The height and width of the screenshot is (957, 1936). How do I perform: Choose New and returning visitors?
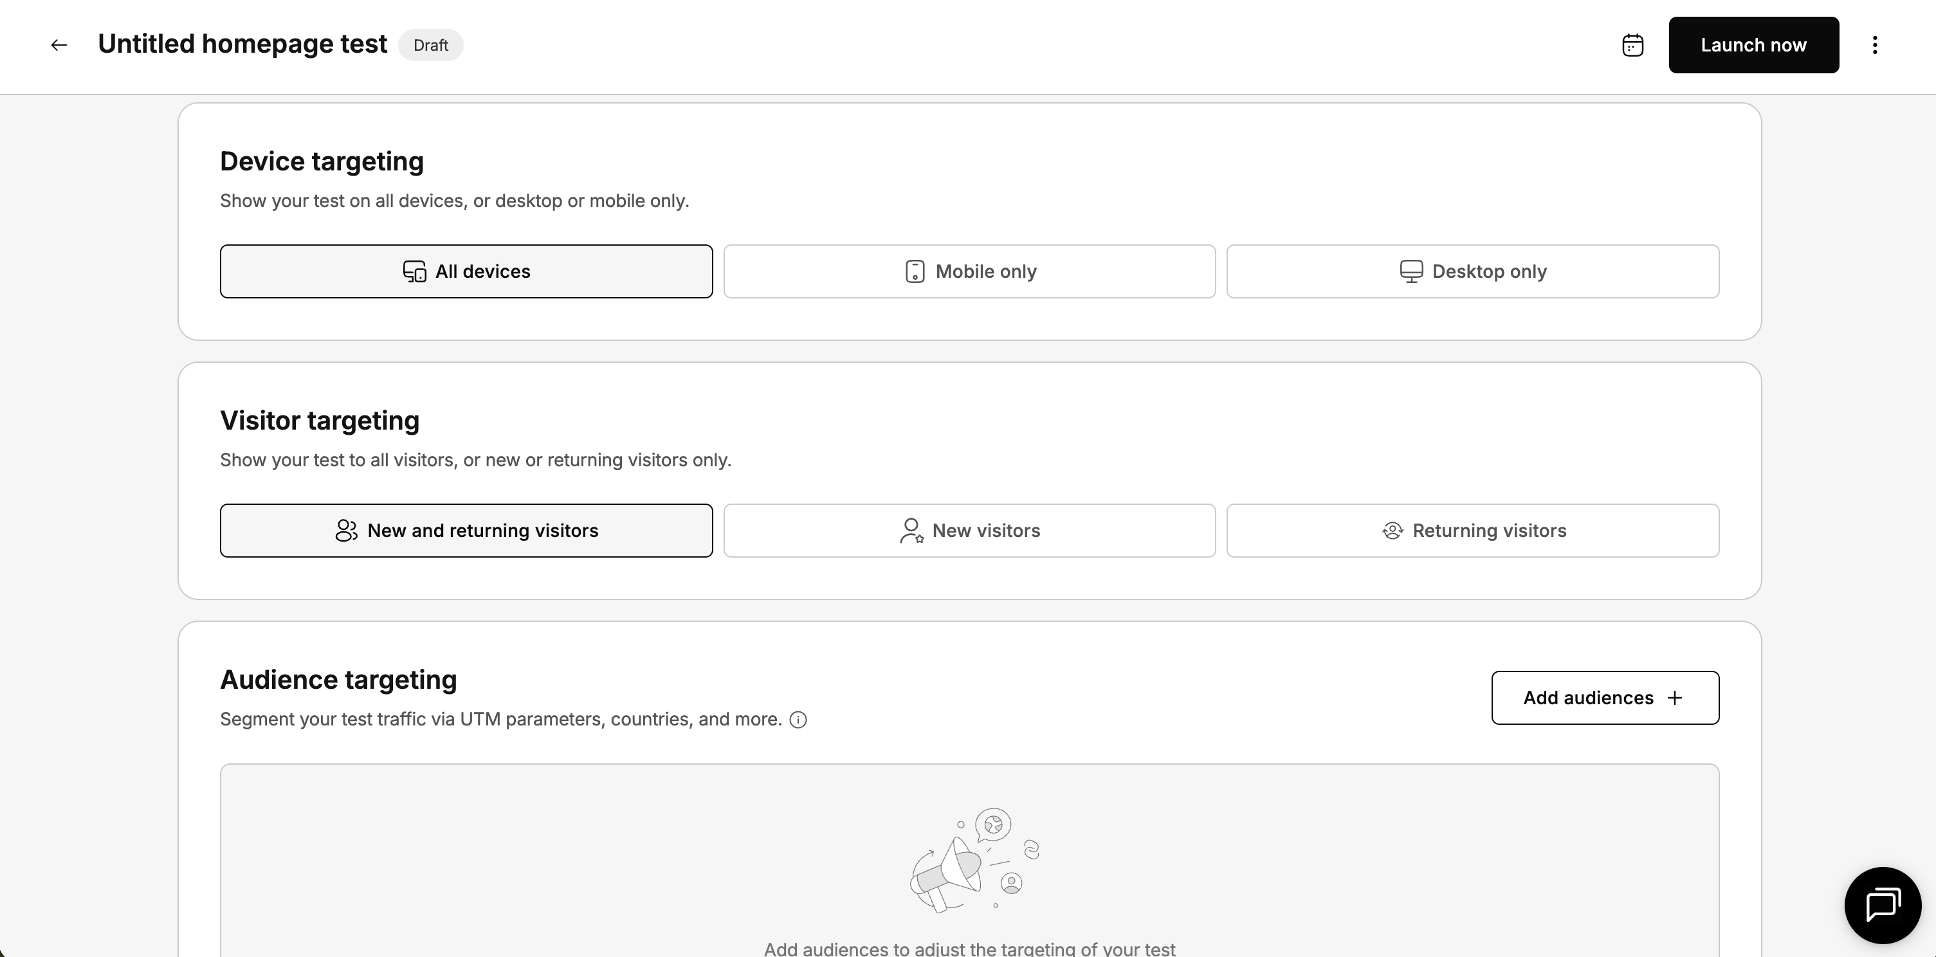click(x=466, y=531)
